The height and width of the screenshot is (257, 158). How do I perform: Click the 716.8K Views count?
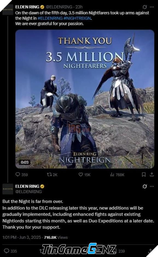click(56, 237)
